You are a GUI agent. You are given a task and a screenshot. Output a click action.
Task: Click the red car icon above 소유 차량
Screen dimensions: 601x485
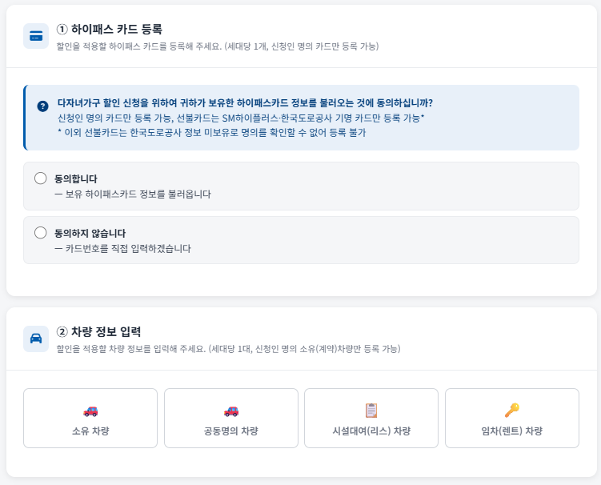pos(90,411)
